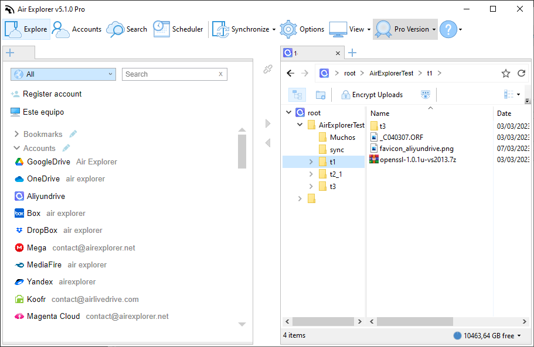Image resolution: width=534 pixels, height=347 pixels.
Task: Open Este equipo local computer
Action: [37, 112]
